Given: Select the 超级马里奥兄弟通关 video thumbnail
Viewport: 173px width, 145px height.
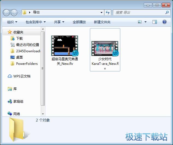Looking at the screenshot, I should (x=65, y=45).
